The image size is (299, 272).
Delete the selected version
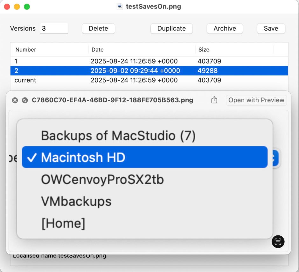pos(98,28)
